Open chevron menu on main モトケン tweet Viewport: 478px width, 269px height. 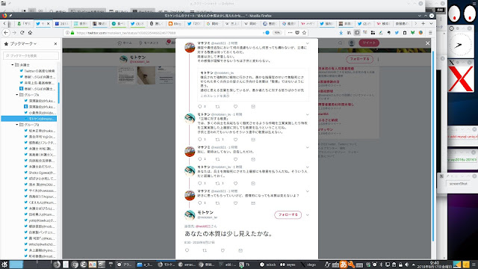click(307, 215)
